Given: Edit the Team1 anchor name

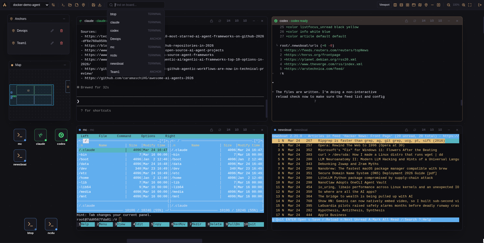Looking at the screenshot, I should pyautogui.click(x=52, y=43).
